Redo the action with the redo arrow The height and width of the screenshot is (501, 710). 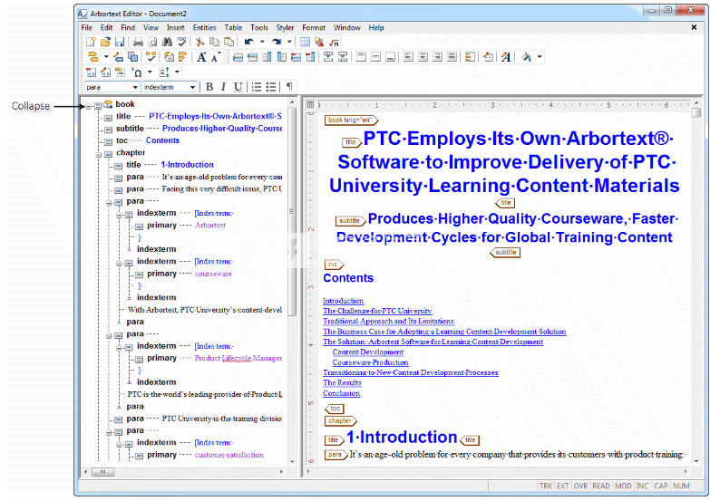tap(276, 42)
